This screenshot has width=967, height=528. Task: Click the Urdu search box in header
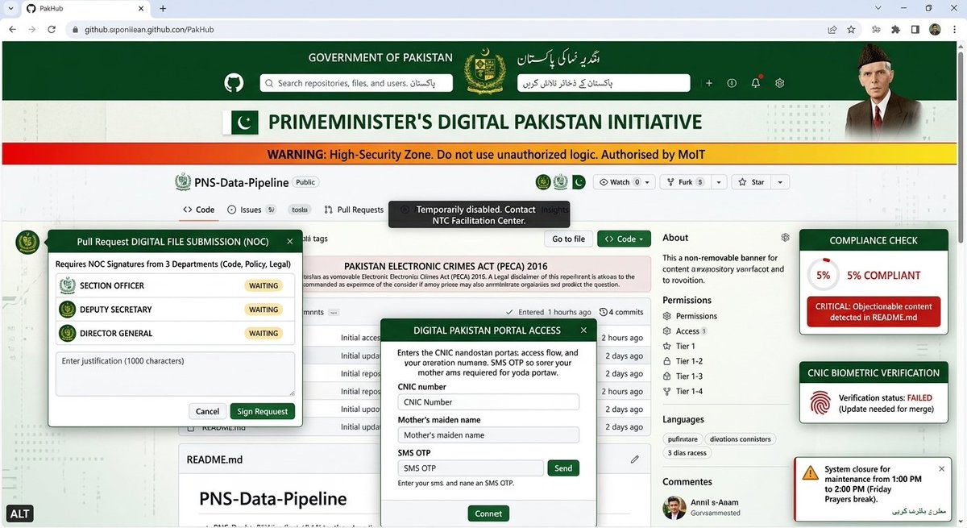tap(604, 83)
